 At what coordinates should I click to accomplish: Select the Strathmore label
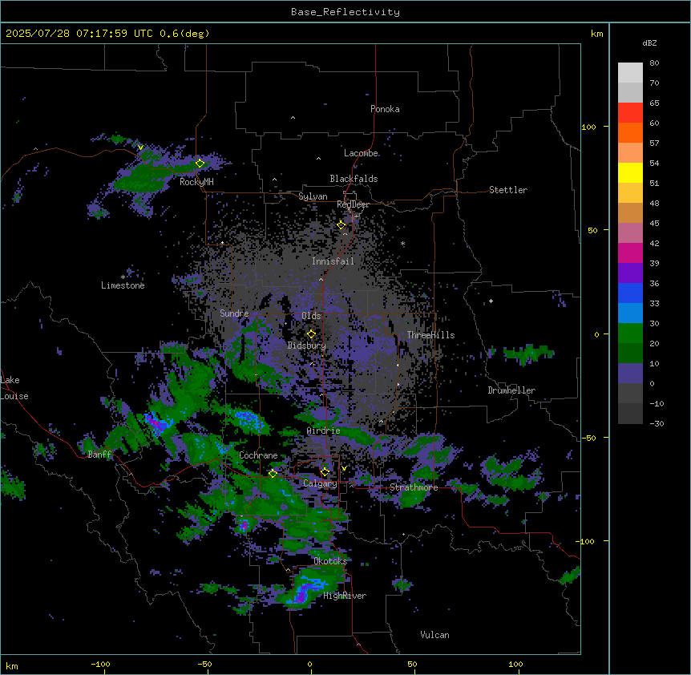tap(414, 487)
